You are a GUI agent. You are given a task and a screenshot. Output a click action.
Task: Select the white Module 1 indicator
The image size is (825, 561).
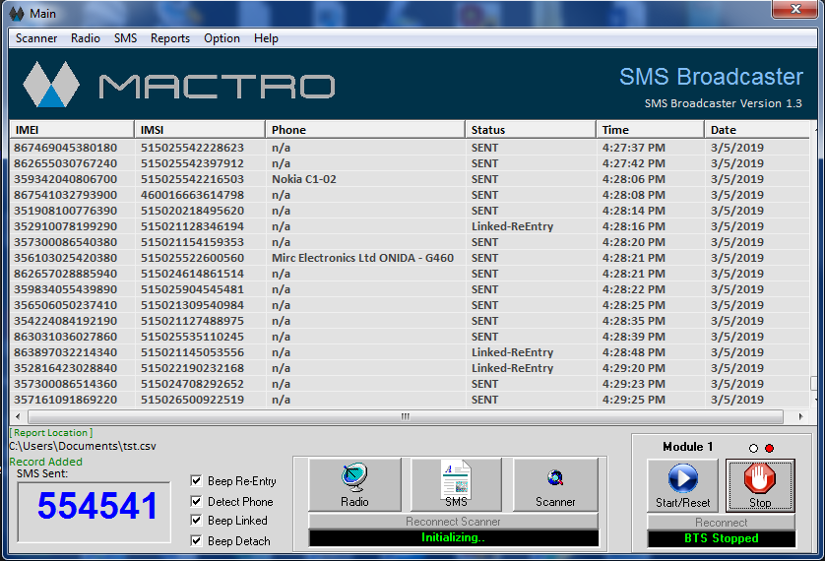pos(753,449)
